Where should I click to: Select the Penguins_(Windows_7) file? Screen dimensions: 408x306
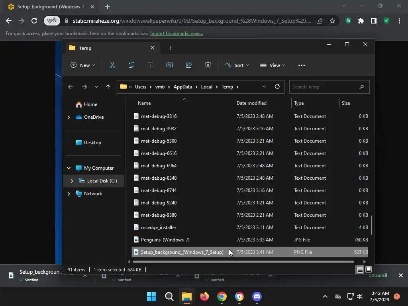pos(249,240)
